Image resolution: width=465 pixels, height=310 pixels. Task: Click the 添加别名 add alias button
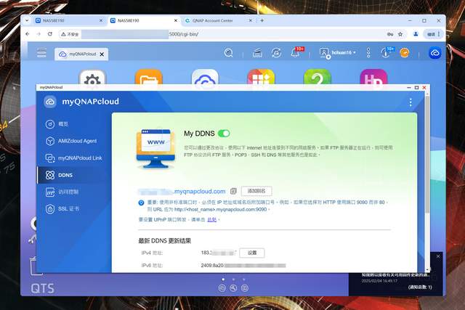click(256, 191)
